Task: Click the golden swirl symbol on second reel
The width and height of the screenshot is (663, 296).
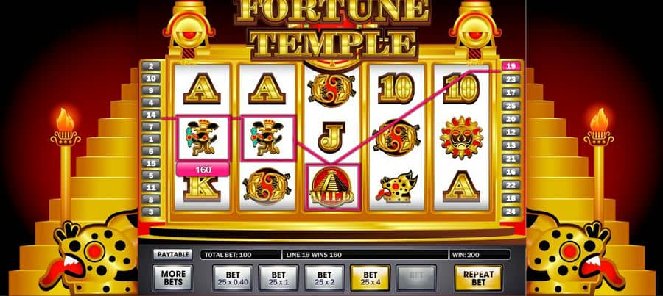Action: coord(267,186)
